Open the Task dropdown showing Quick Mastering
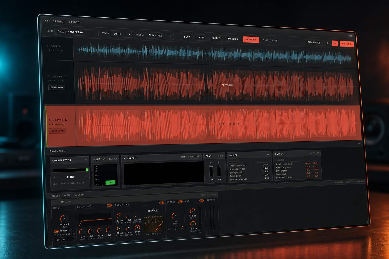 [x=75, y=32]
